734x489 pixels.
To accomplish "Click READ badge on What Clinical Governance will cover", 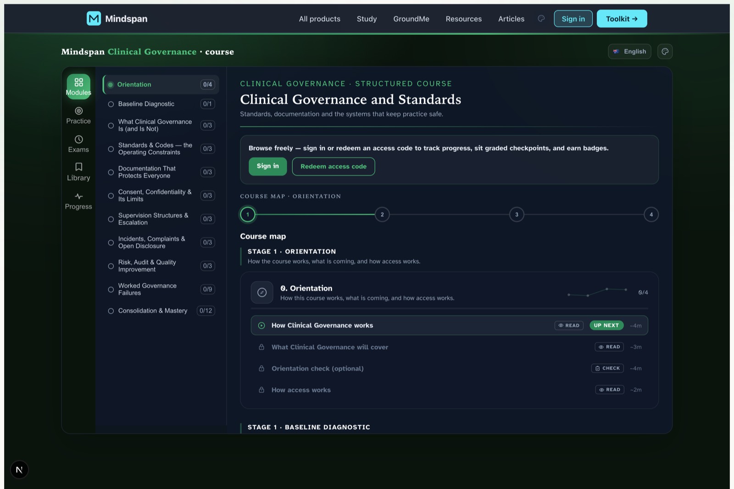I will 609,347.
